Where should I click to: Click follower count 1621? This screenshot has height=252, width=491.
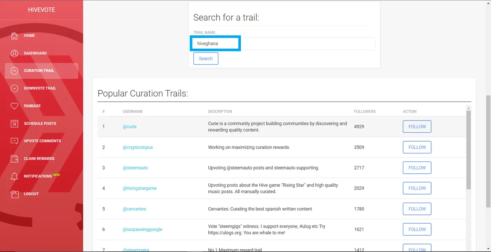pyautogui.click(x=359, y=229)
